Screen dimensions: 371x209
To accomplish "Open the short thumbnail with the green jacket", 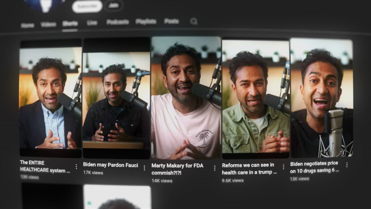I will tap(255, 98).
